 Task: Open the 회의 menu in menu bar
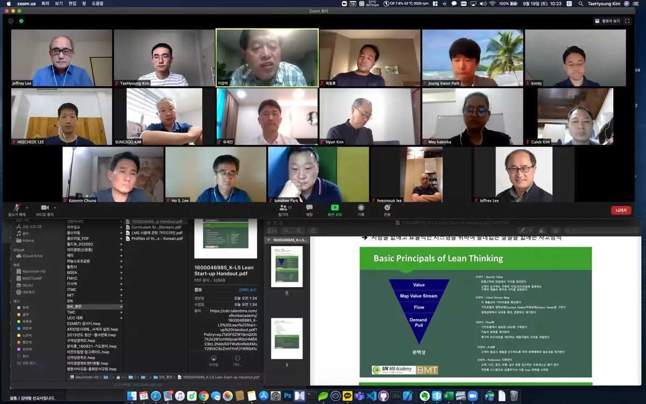click(45, 3)
